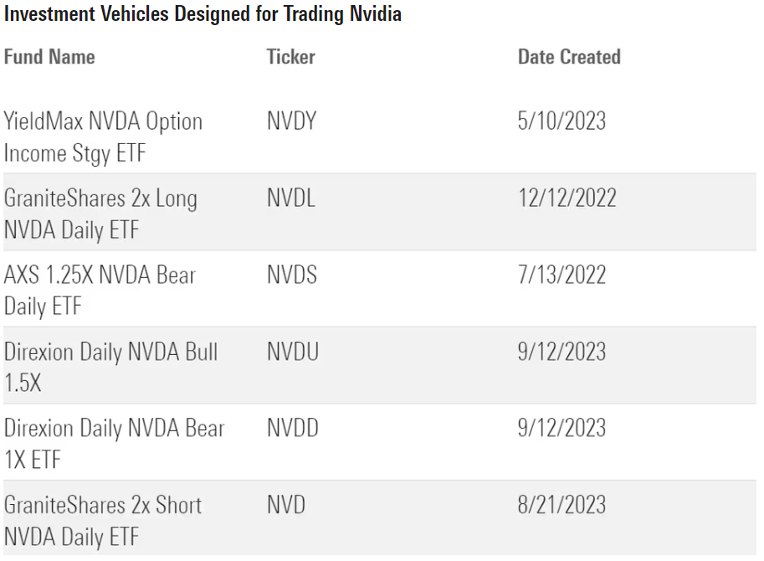This screenshot has width=764, height=561.
Task: Click the 8/21/2023 date cell
Action: tap(561, 505)
